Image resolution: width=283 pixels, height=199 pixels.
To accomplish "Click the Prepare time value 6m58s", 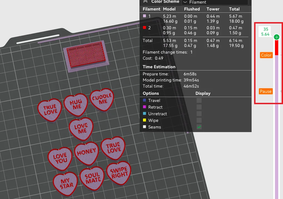I will coord(190,74).
